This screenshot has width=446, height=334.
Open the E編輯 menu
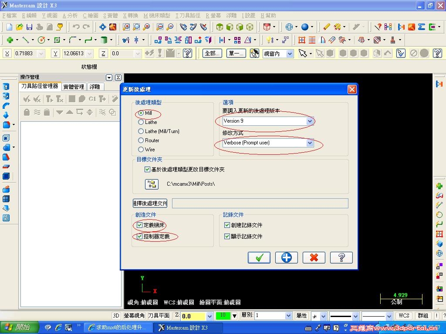(29, 16)
